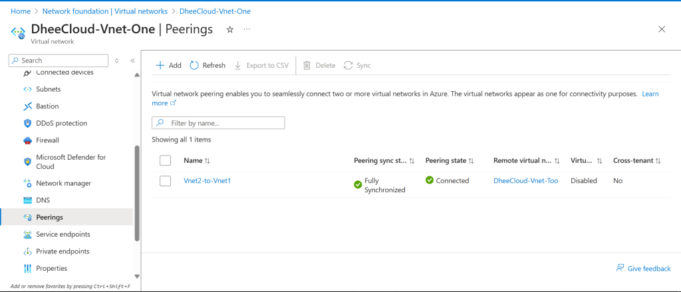The image size is (681, 292).
Task: Sort by Name column arrows
Action: click(207, 161)
